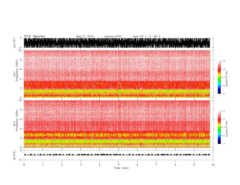Click the color scale bar beside ch.2 spectrogram
240x185 pixels.
[219, 127]
